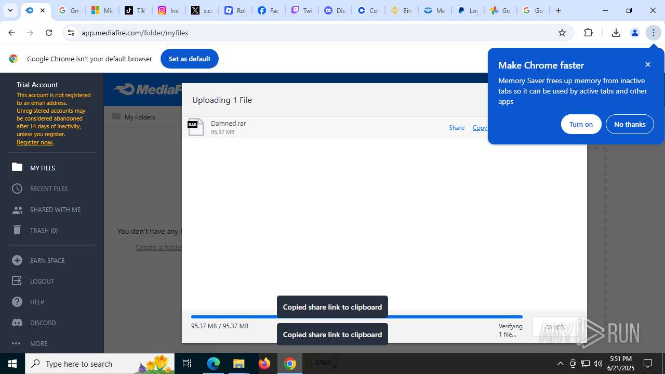Screen dimensions: 665x374
Task: Open the Chrome profile icon
Action: point(634,33)
